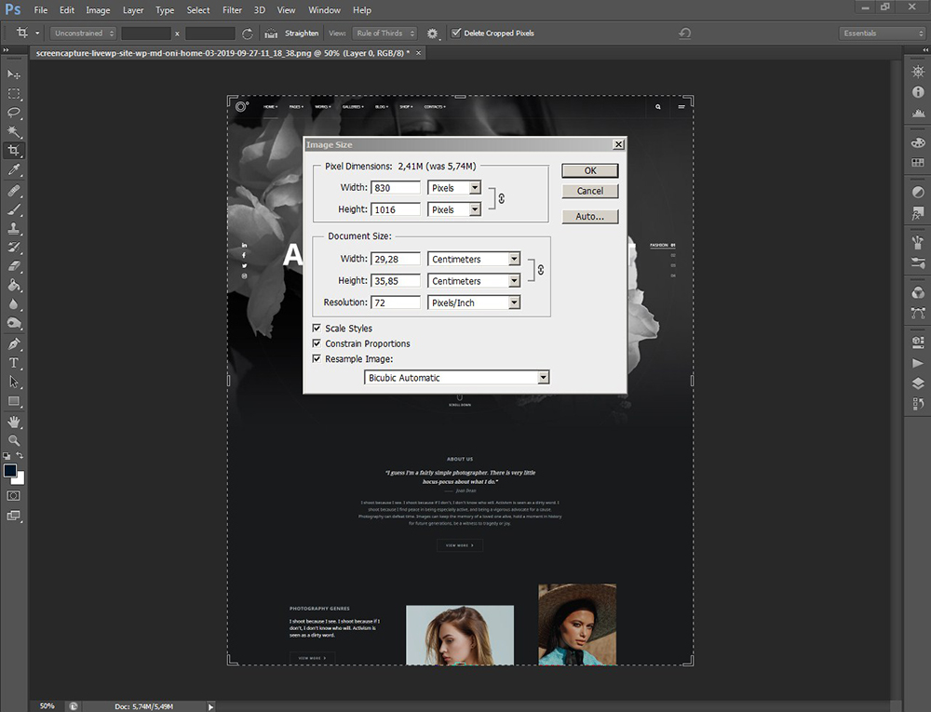Select the Healing Brush tool

pyautogui.click(x=13, y=191)
